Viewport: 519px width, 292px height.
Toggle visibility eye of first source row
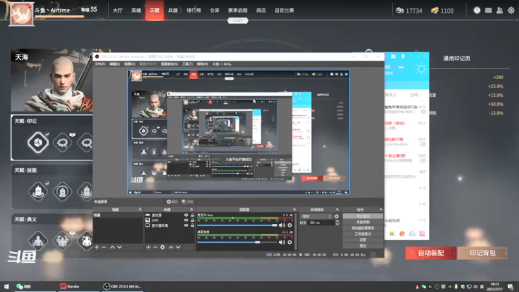[x=186, y=215]
